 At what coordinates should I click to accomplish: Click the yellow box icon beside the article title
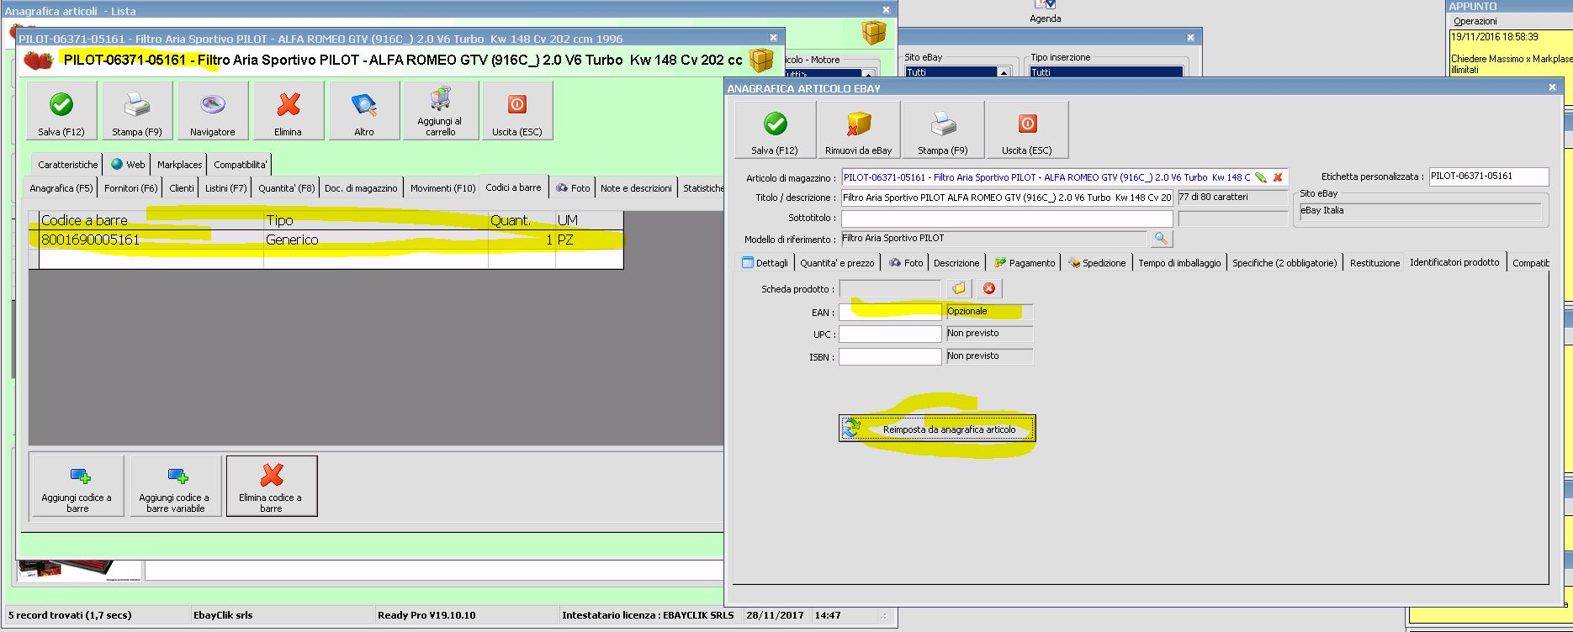click(x=761, y=60)
